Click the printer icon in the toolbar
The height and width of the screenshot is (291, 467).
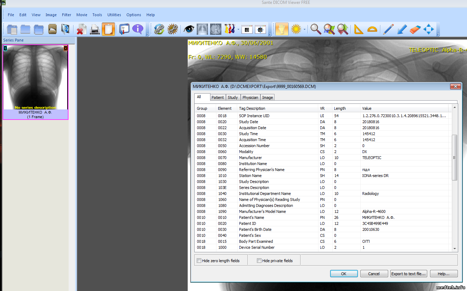(95, 29)
